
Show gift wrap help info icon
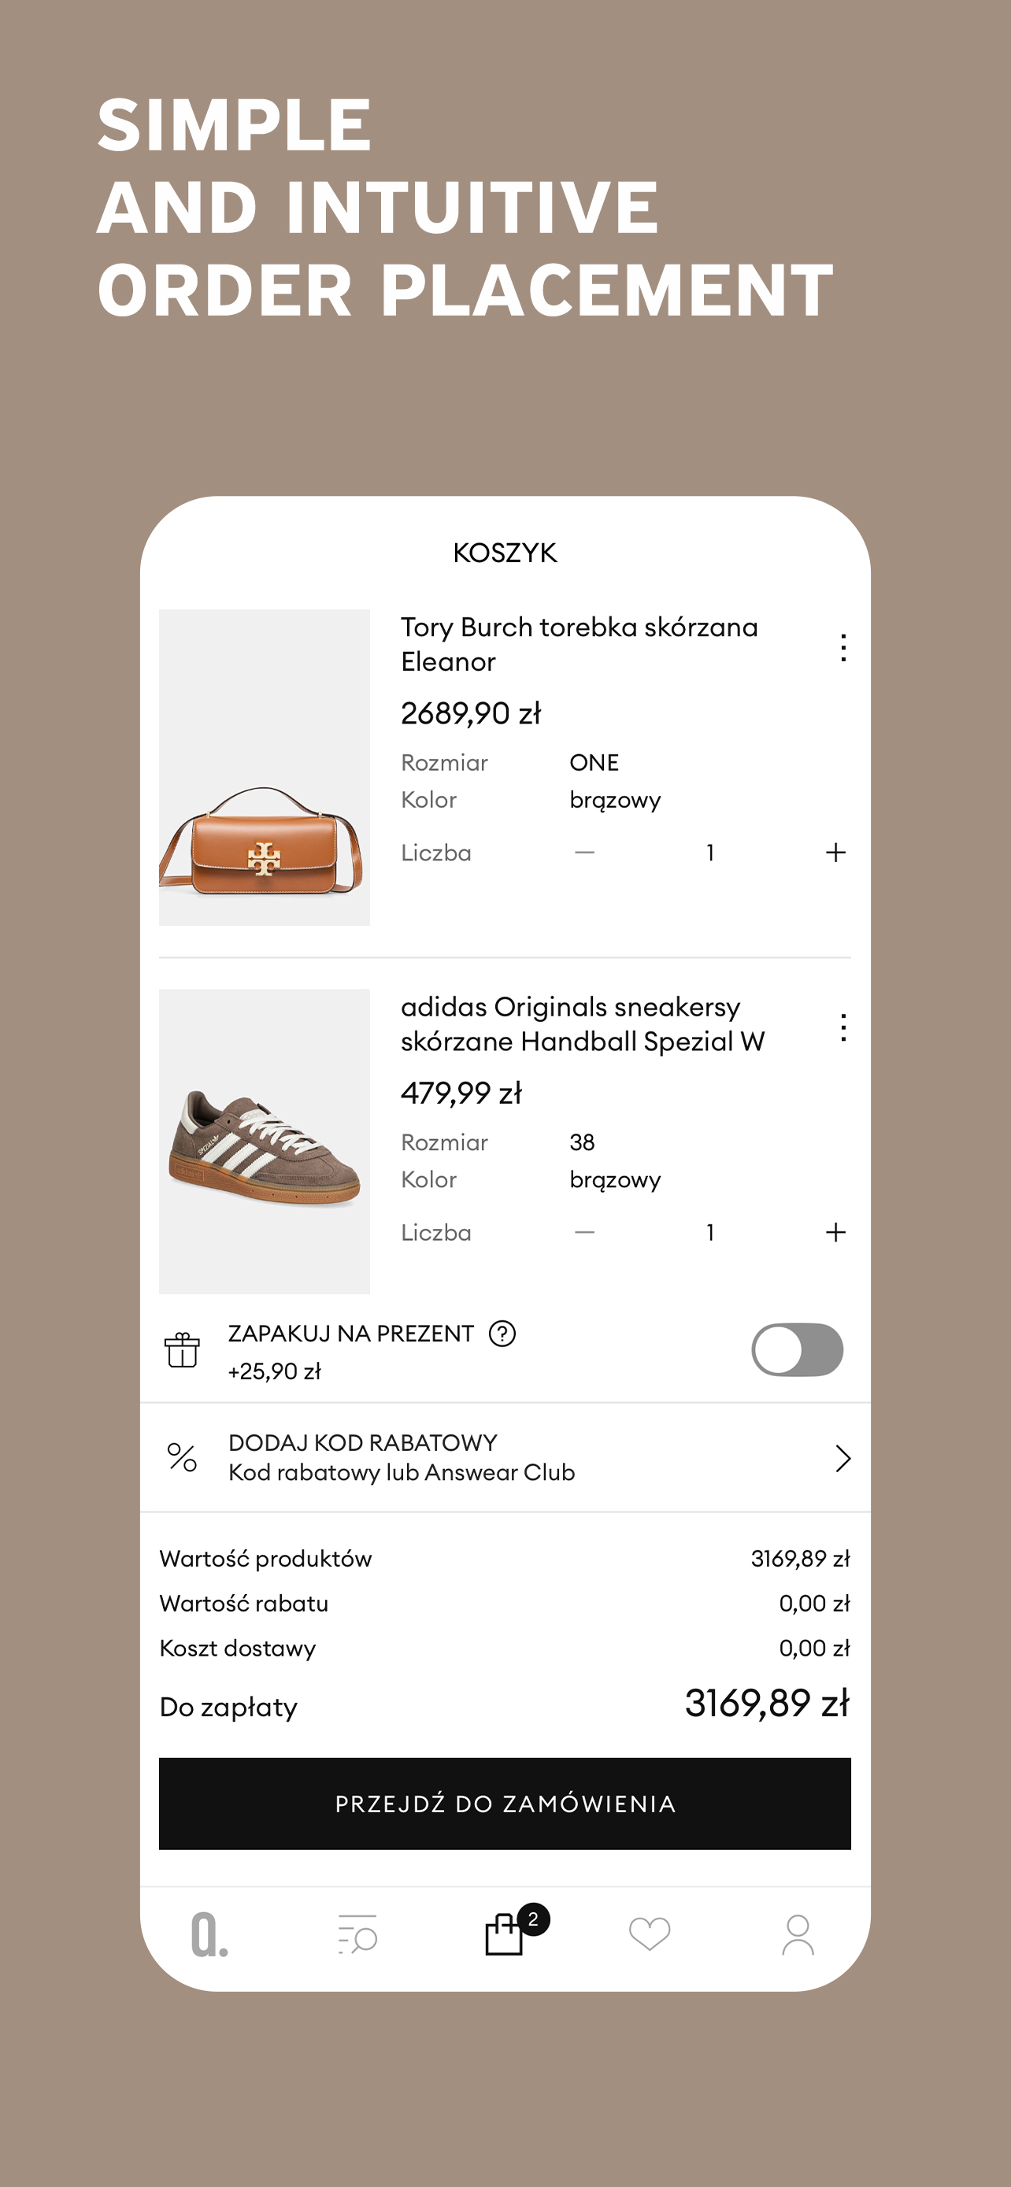502,1334
